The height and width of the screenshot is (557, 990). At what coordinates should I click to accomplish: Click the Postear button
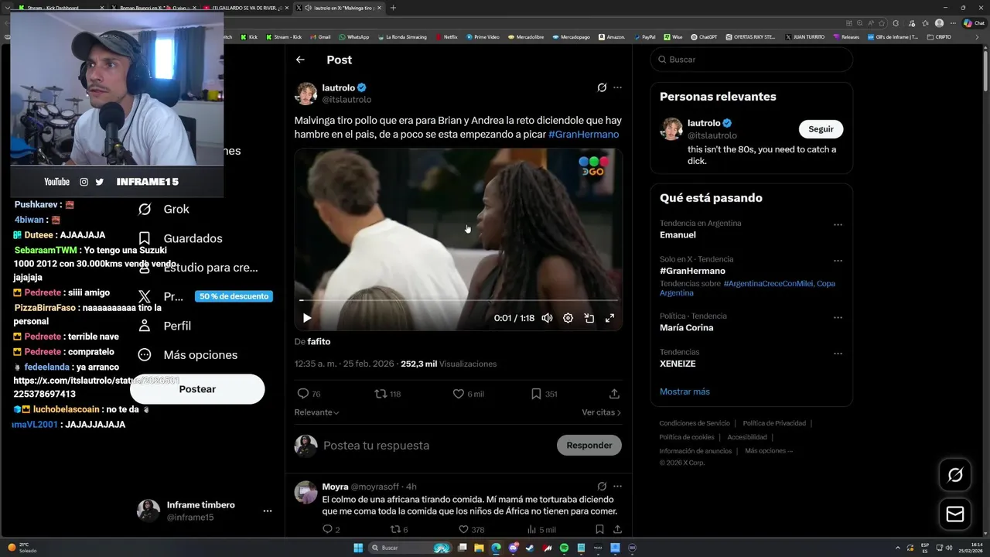click(197, 389)
